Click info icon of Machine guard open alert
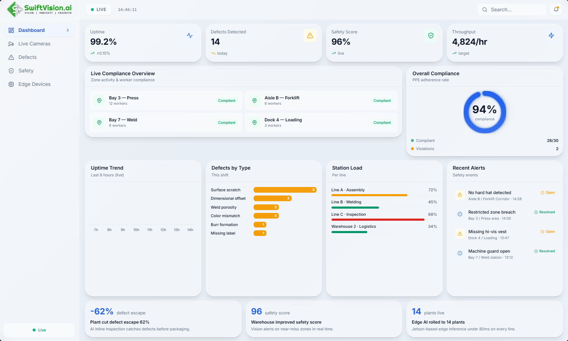 460,253
